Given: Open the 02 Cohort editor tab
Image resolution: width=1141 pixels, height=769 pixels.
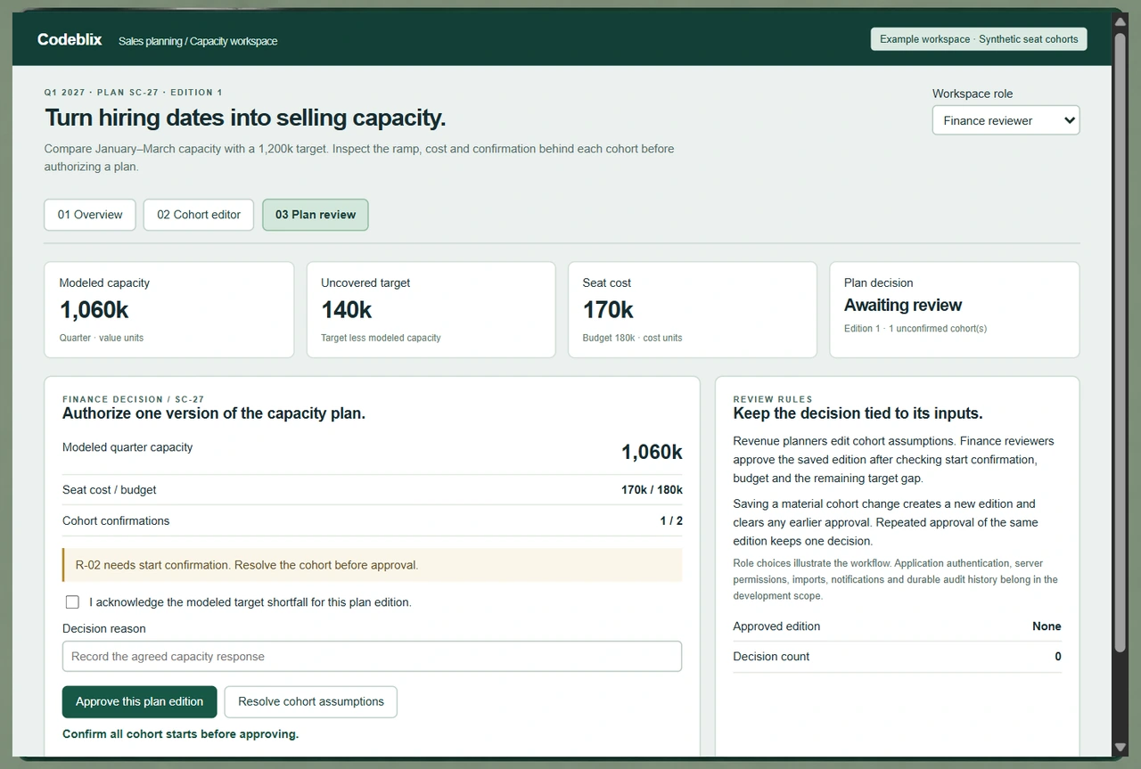Looking at the screenshot, I should (x=199, y=215).
